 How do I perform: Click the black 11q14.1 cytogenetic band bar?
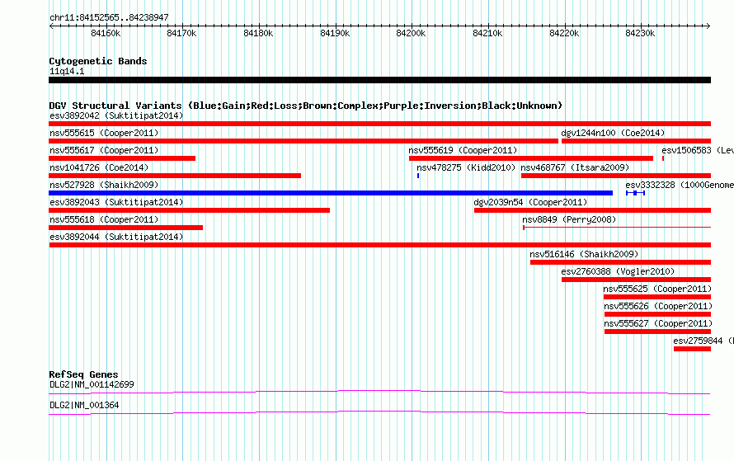coord(379,80)
